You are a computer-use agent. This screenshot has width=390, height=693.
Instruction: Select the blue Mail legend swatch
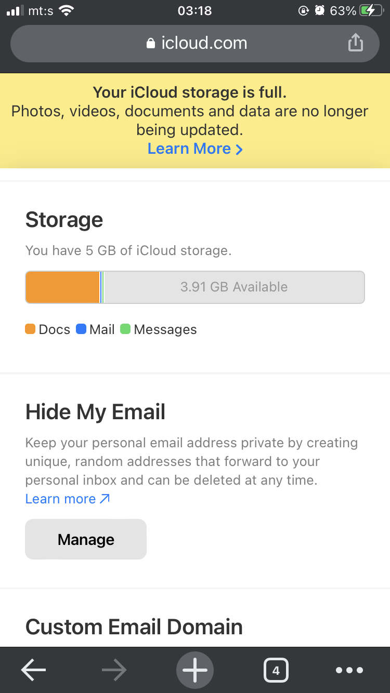click(x=81, y=329)
